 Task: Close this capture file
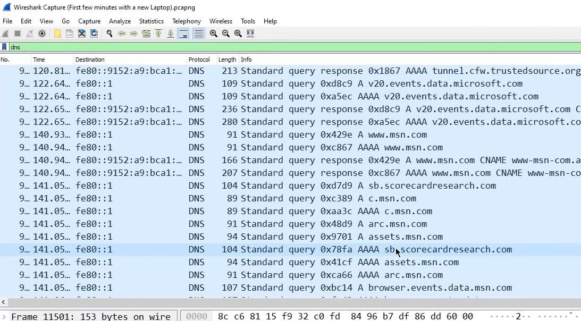tap(82, 33)
